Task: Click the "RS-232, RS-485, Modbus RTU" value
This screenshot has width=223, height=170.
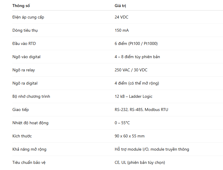Action: click(141, 110)
